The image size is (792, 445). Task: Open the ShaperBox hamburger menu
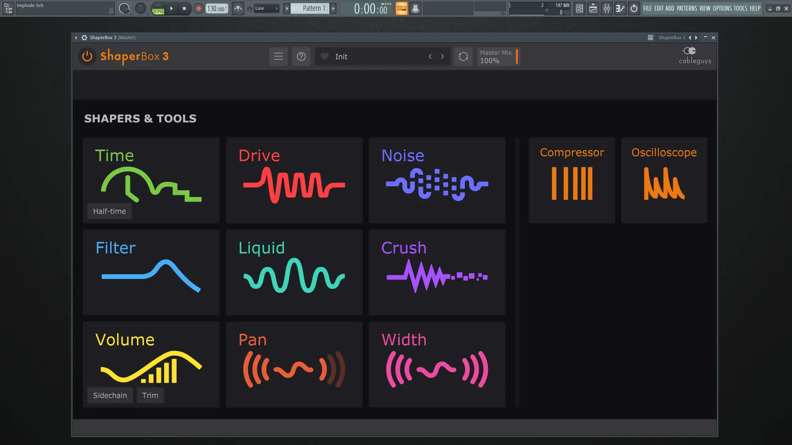coord(278,56)
